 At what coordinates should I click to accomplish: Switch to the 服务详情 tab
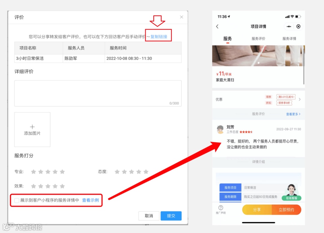pos(289,39)
